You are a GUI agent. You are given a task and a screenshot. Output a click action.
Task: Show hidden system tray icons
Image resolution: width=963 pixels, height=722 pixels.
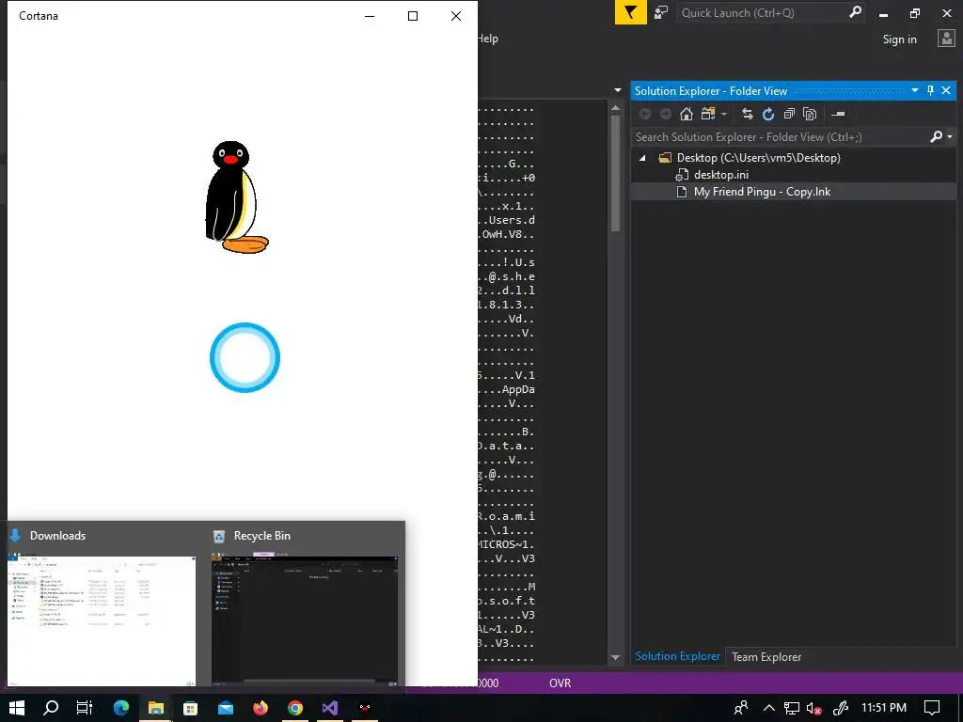768,708
